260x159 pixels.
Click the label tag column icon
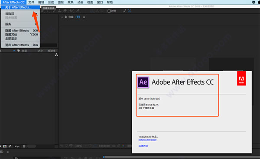pyautogui.click(x=19, y=51)
